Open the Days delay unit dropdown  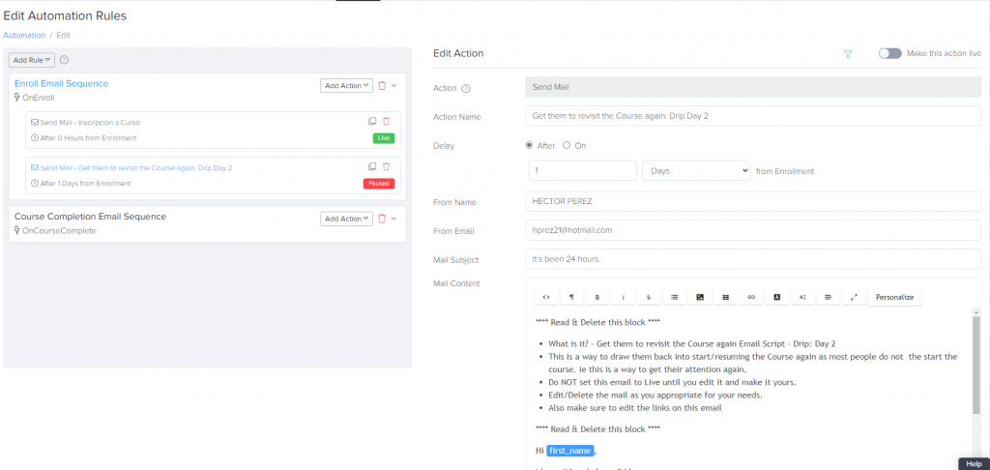coord(696,170)
